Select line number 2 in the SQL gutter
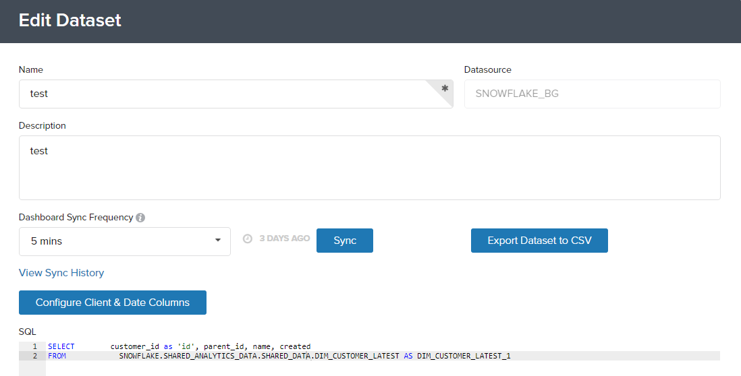741x376 pixels. [34, 356]
